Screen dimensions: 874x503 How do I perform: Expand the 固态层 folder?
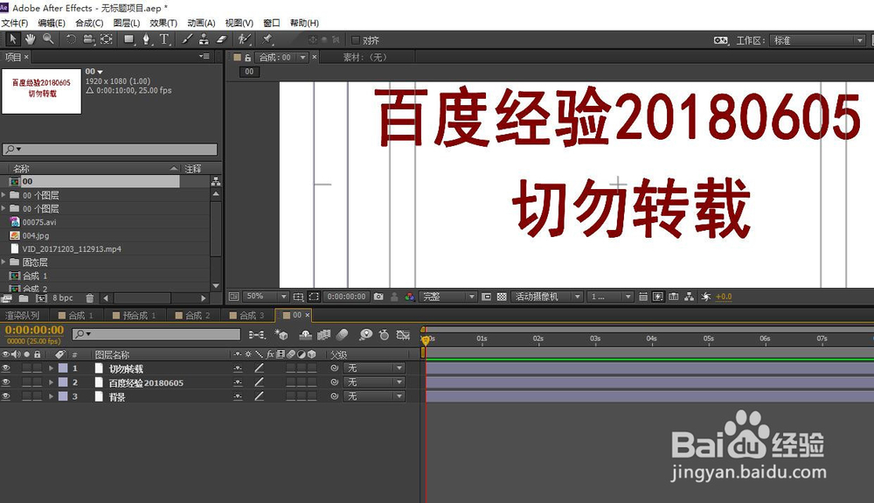[x=3, y=262]
